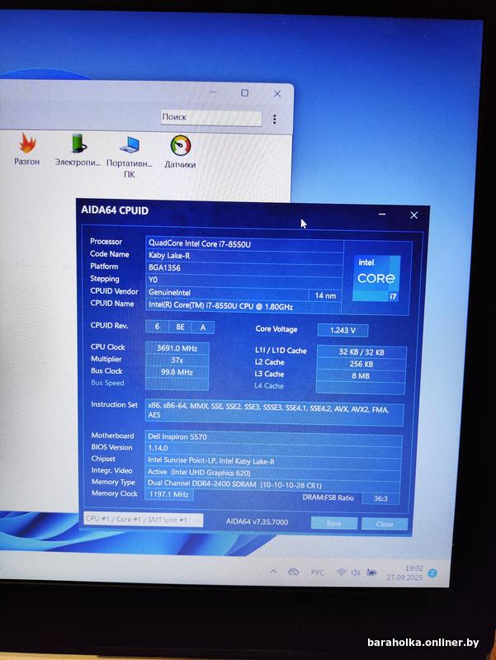Click the cloud sync tray icon
Image resolution: width=496 pixels, height=660 pixels.
pos(294,572)
